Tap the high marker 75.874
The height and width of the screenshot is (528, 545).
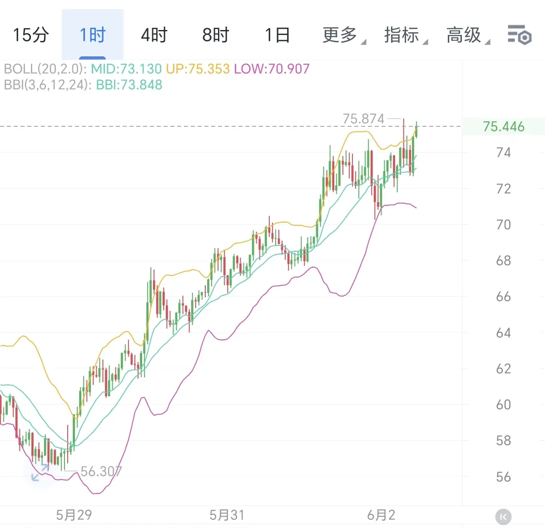364,119
